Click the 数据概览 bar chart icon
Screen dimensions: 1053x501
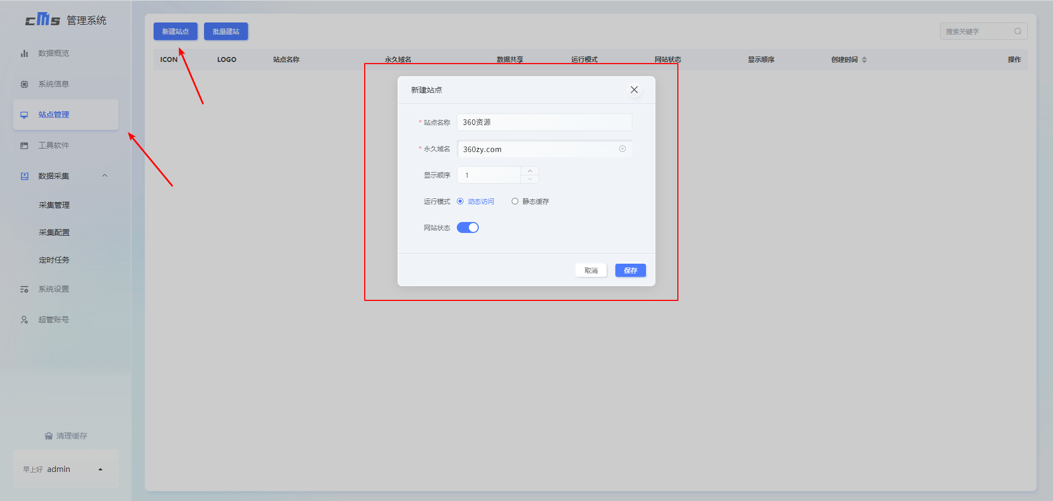[x=24, y=53]
